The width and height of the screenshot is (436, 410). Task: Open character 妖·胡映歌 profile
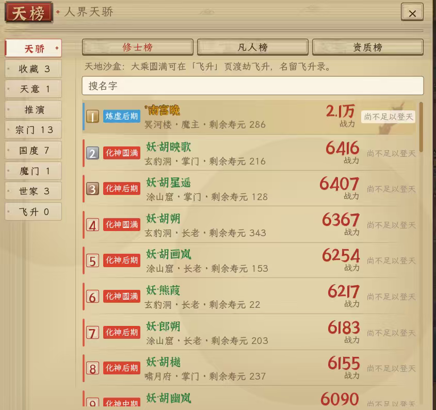coord(169,147)
